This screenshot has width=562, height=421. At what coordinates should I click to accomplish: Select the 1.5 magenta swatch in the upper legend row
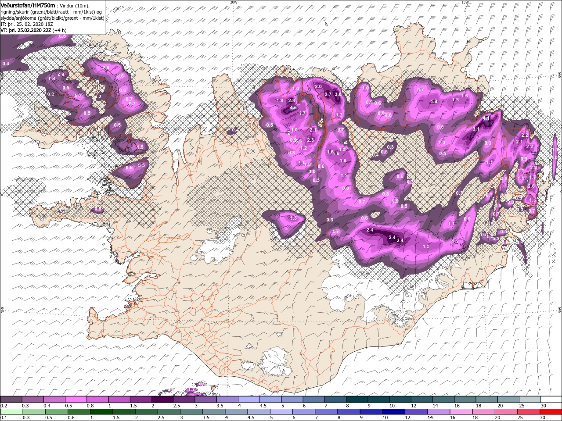tap(140, 400)
